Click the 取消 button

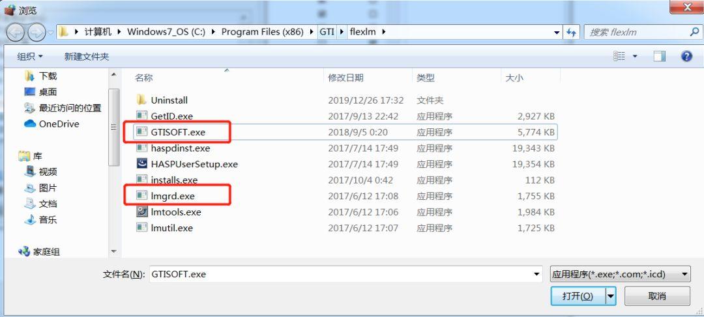(657, 296)
